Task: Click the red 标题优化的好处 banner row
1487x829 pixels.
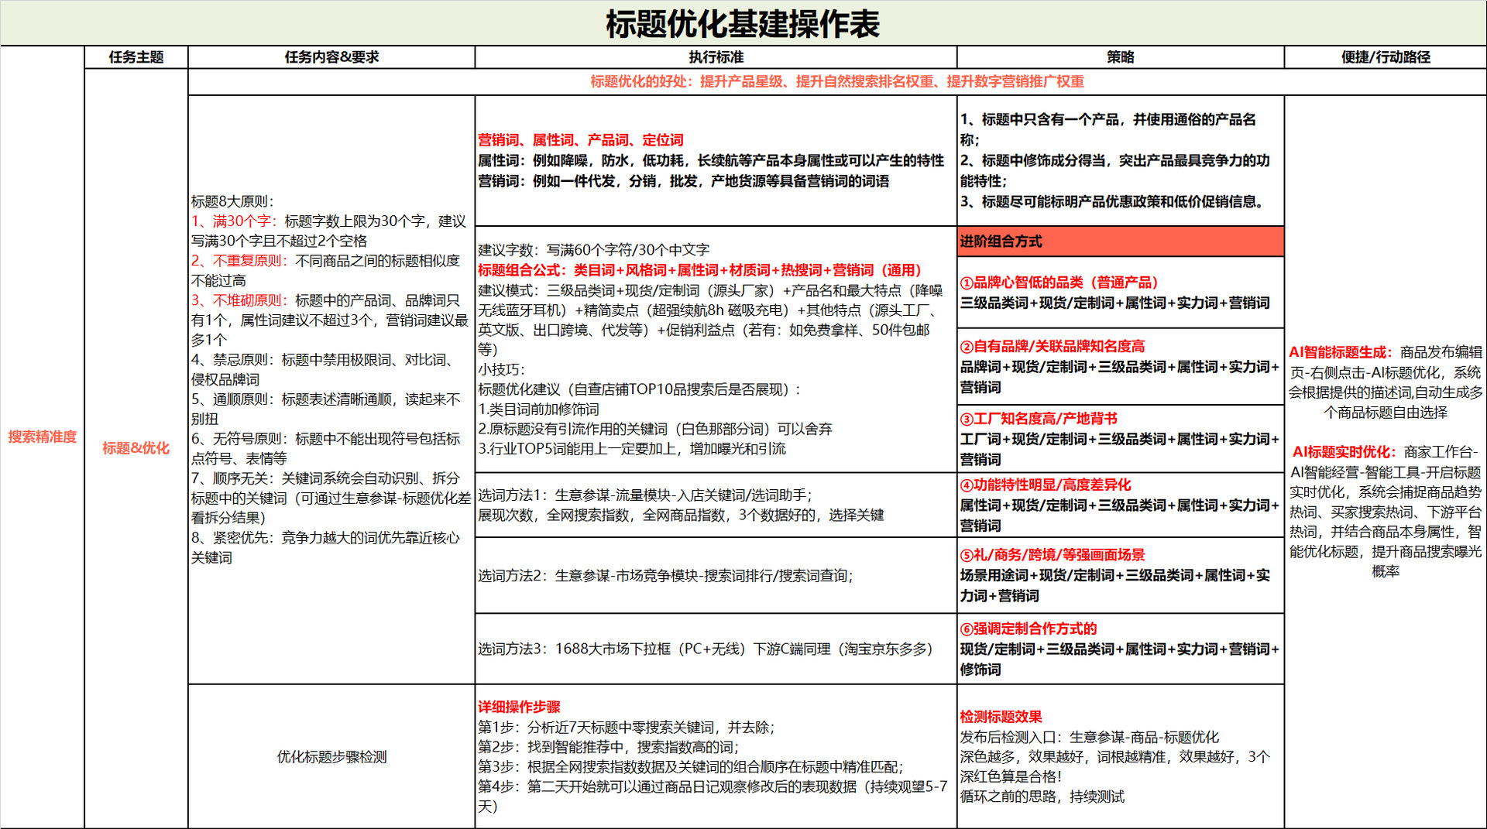Action: click(x=837, y=82)
